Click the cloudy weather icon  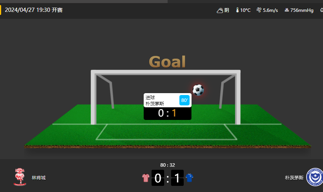tap(220, 10)
